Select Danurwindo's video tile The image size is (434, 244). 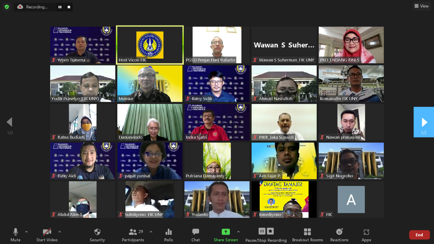coord(150,122)
